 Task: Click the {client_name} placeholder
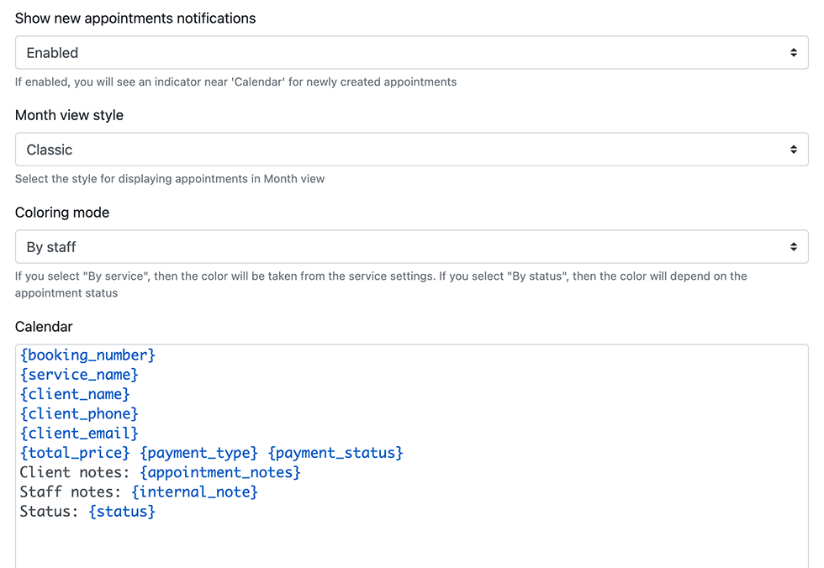tap(75, 394)
